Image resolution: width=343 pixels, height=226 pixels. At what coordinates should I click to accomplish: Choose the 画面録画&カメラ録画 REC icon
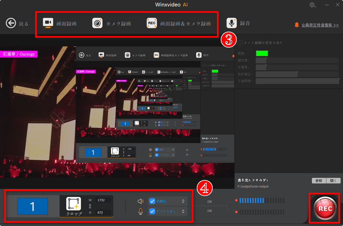(152, 23)
